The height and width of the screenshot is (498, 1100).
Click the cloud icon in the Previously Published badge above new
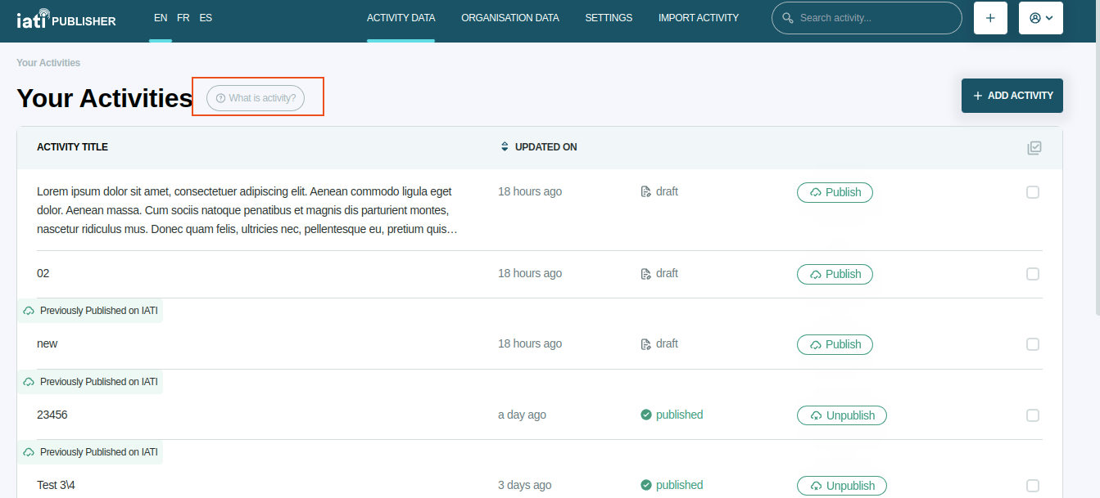[x=29, y=311]
